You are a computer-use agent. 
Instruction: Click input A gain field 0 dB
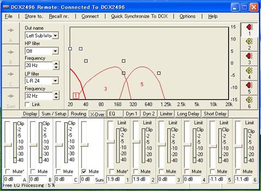(x=13, y=179)
